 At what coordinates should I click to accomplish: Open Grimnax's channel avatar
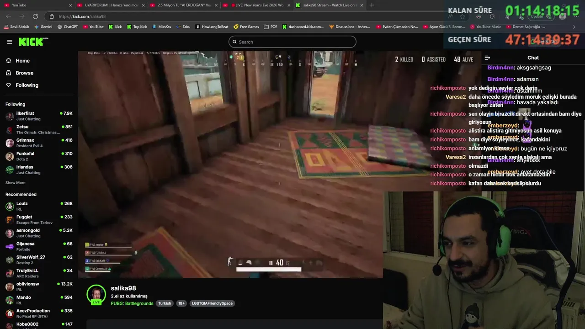pos(10,143)
